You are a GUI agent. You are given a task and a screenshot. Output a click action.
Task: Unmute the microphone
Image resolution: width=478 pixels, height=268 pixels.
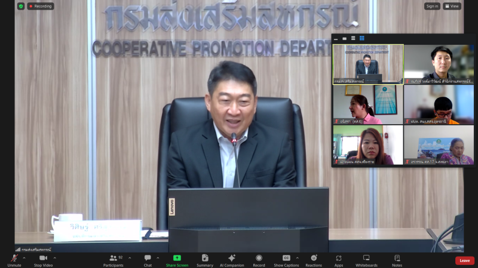(x=14, y=261)
